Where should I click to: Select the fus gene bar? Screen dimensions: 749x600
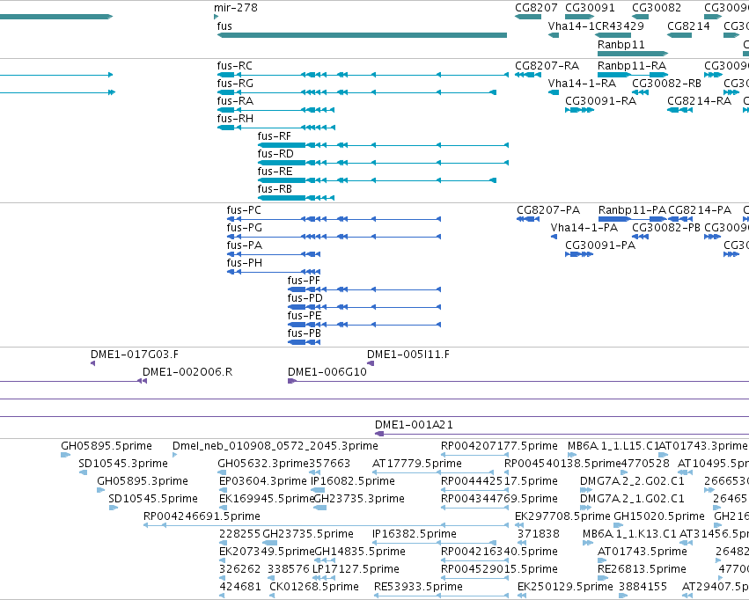click(x=362, y=35)
